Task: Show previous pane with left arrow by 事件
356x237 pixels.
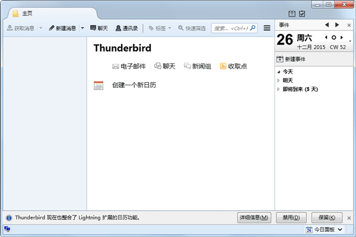Action: (x=327, y=25)
